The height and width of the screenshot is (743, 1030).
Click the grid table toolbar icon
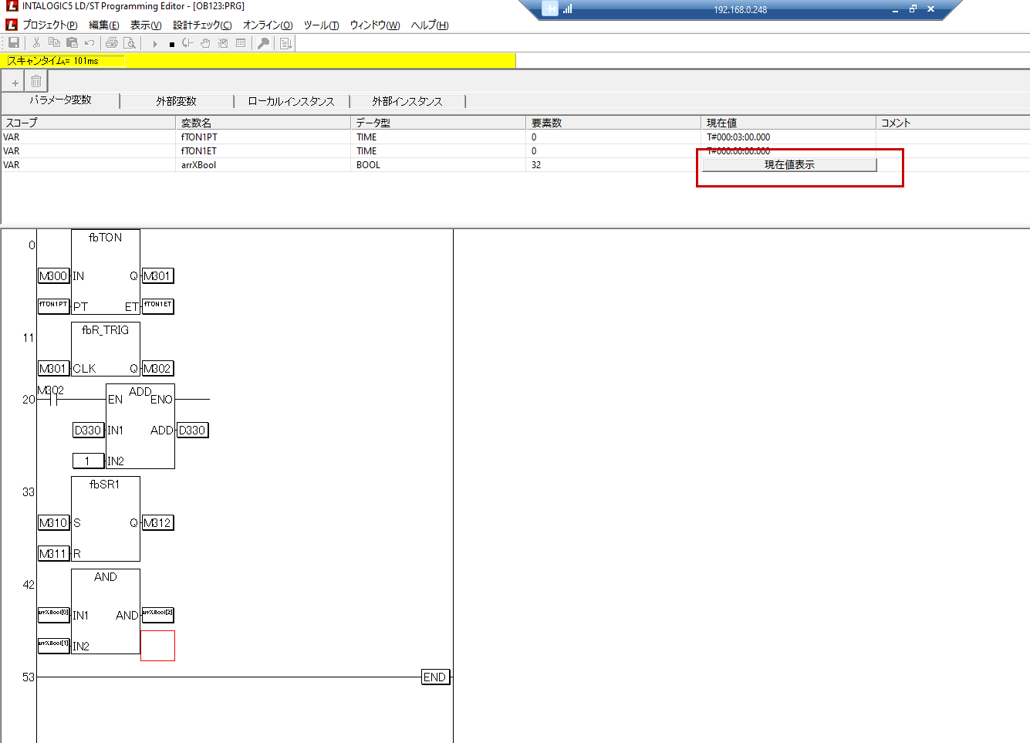point(241,43)
